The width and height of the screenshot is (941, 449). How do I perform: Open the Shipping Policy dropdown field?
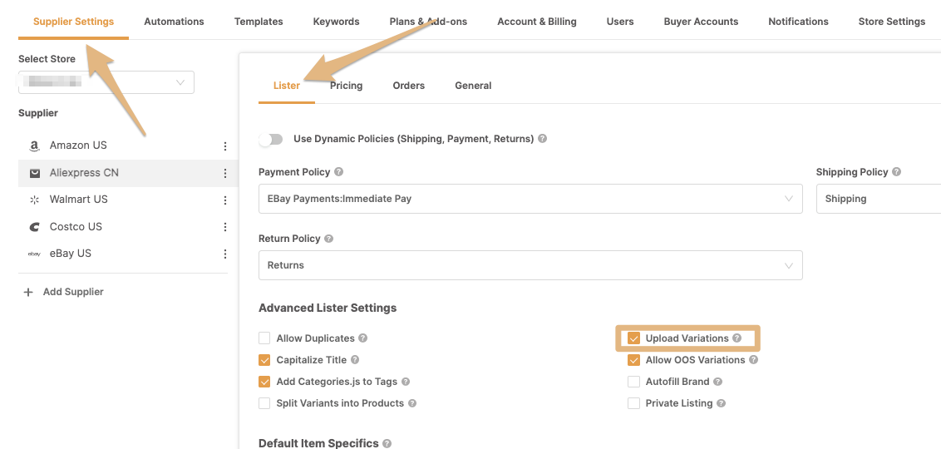click(x=878, y=199)
